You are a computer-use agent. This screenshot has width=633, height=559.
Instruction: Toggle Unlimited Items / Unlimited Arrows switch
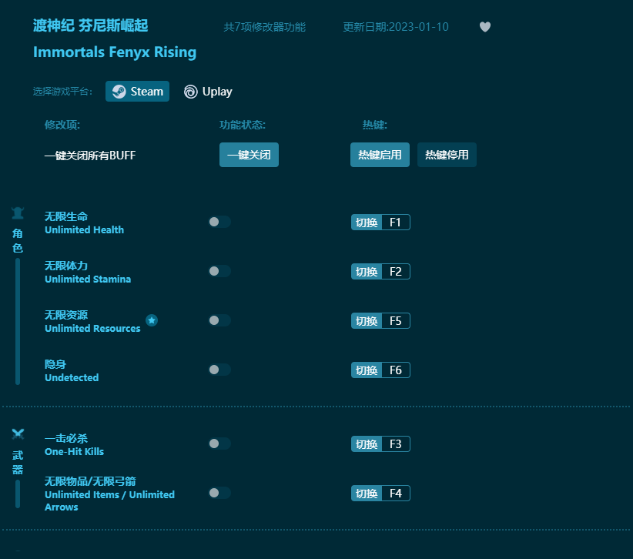click(219, 493)
